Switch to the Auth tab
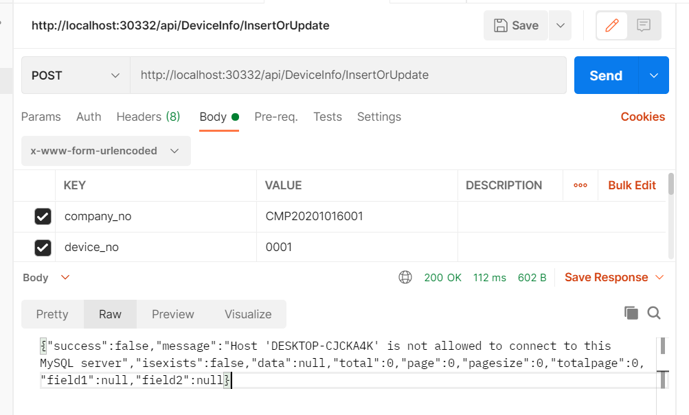This screenshot has width=689, height=415. pyautogui.click(x=89, y=117)
